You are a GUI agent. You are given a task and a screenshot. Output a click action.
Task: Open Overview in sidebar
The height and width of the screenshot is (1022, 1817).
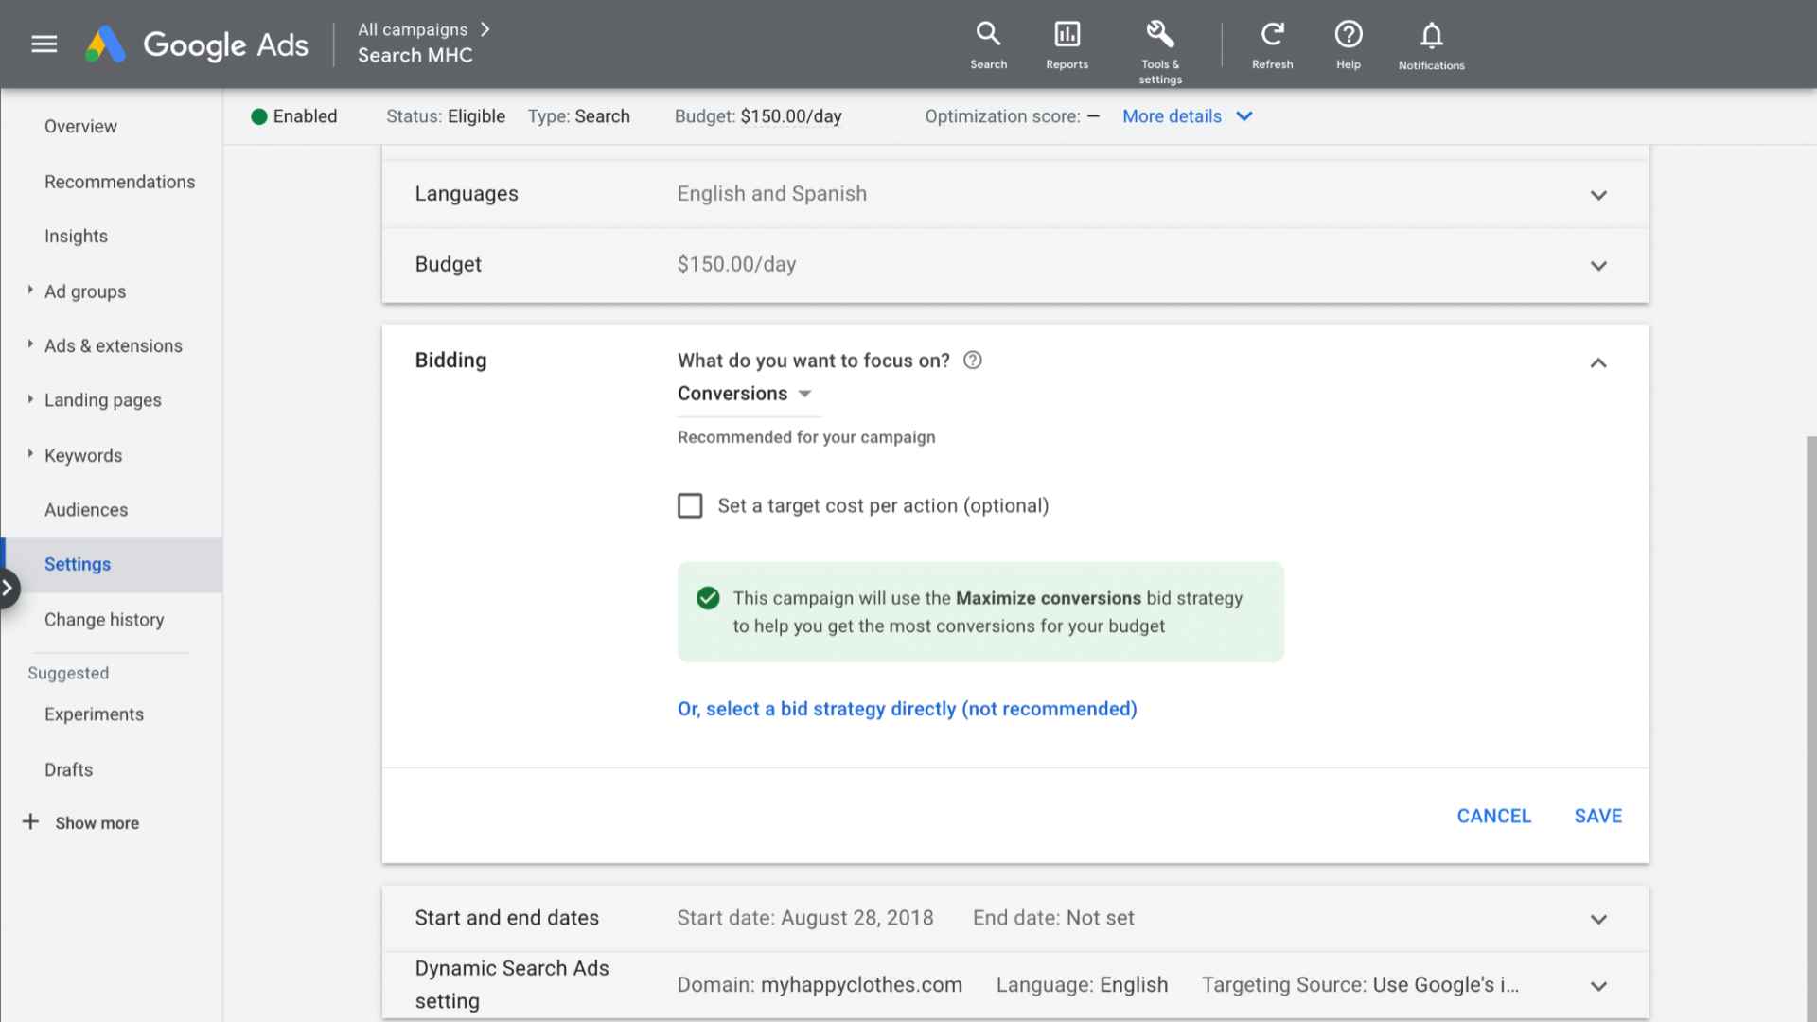(80, 126)
